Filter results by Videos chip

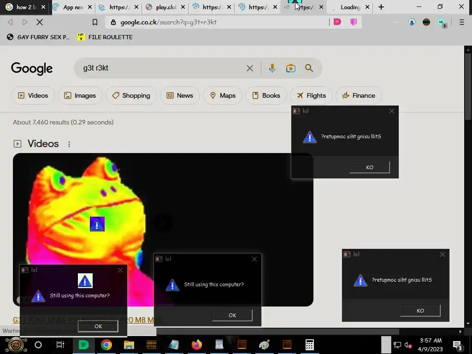click(x=33, y=96)
